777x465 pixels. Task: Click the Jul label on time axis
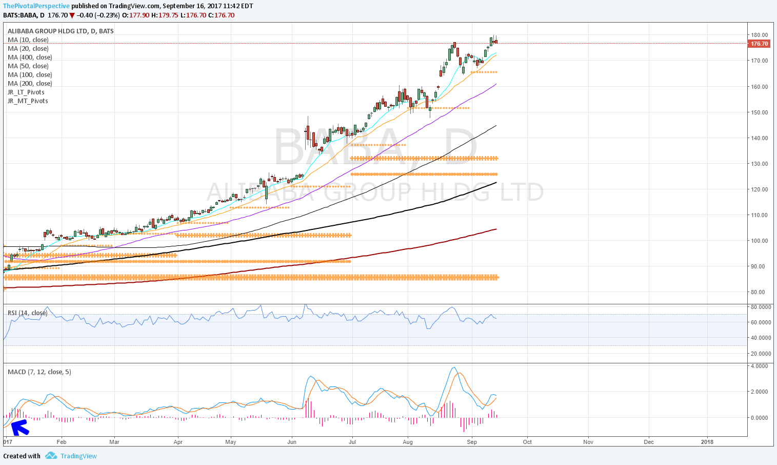pyautogui.click(x=352, y=442)
